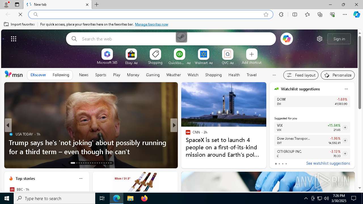The image size is (363, 204).
Task: Open the Travel menu item
Action: point(252,75)
